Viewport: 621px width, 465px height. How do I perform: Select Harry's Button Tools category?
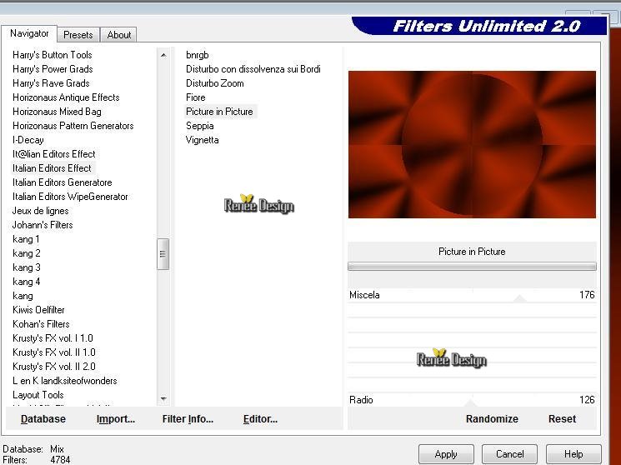tap(53, 55)
